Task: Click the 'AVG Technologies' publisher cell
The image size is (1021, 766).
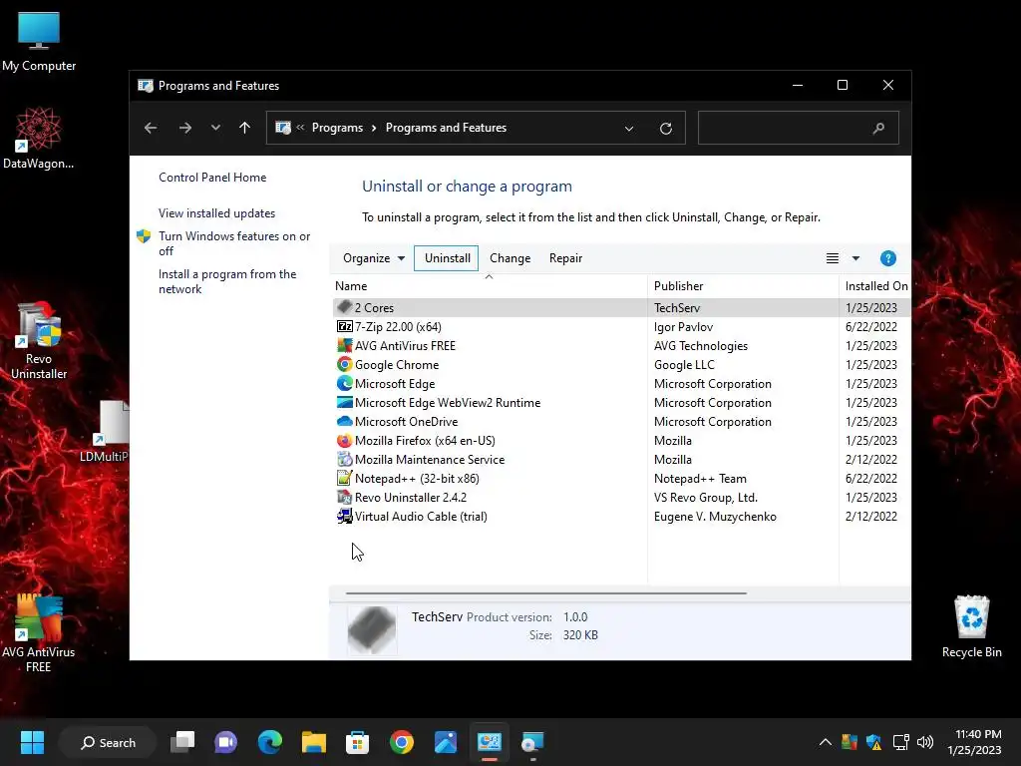Action: (701, 345)
